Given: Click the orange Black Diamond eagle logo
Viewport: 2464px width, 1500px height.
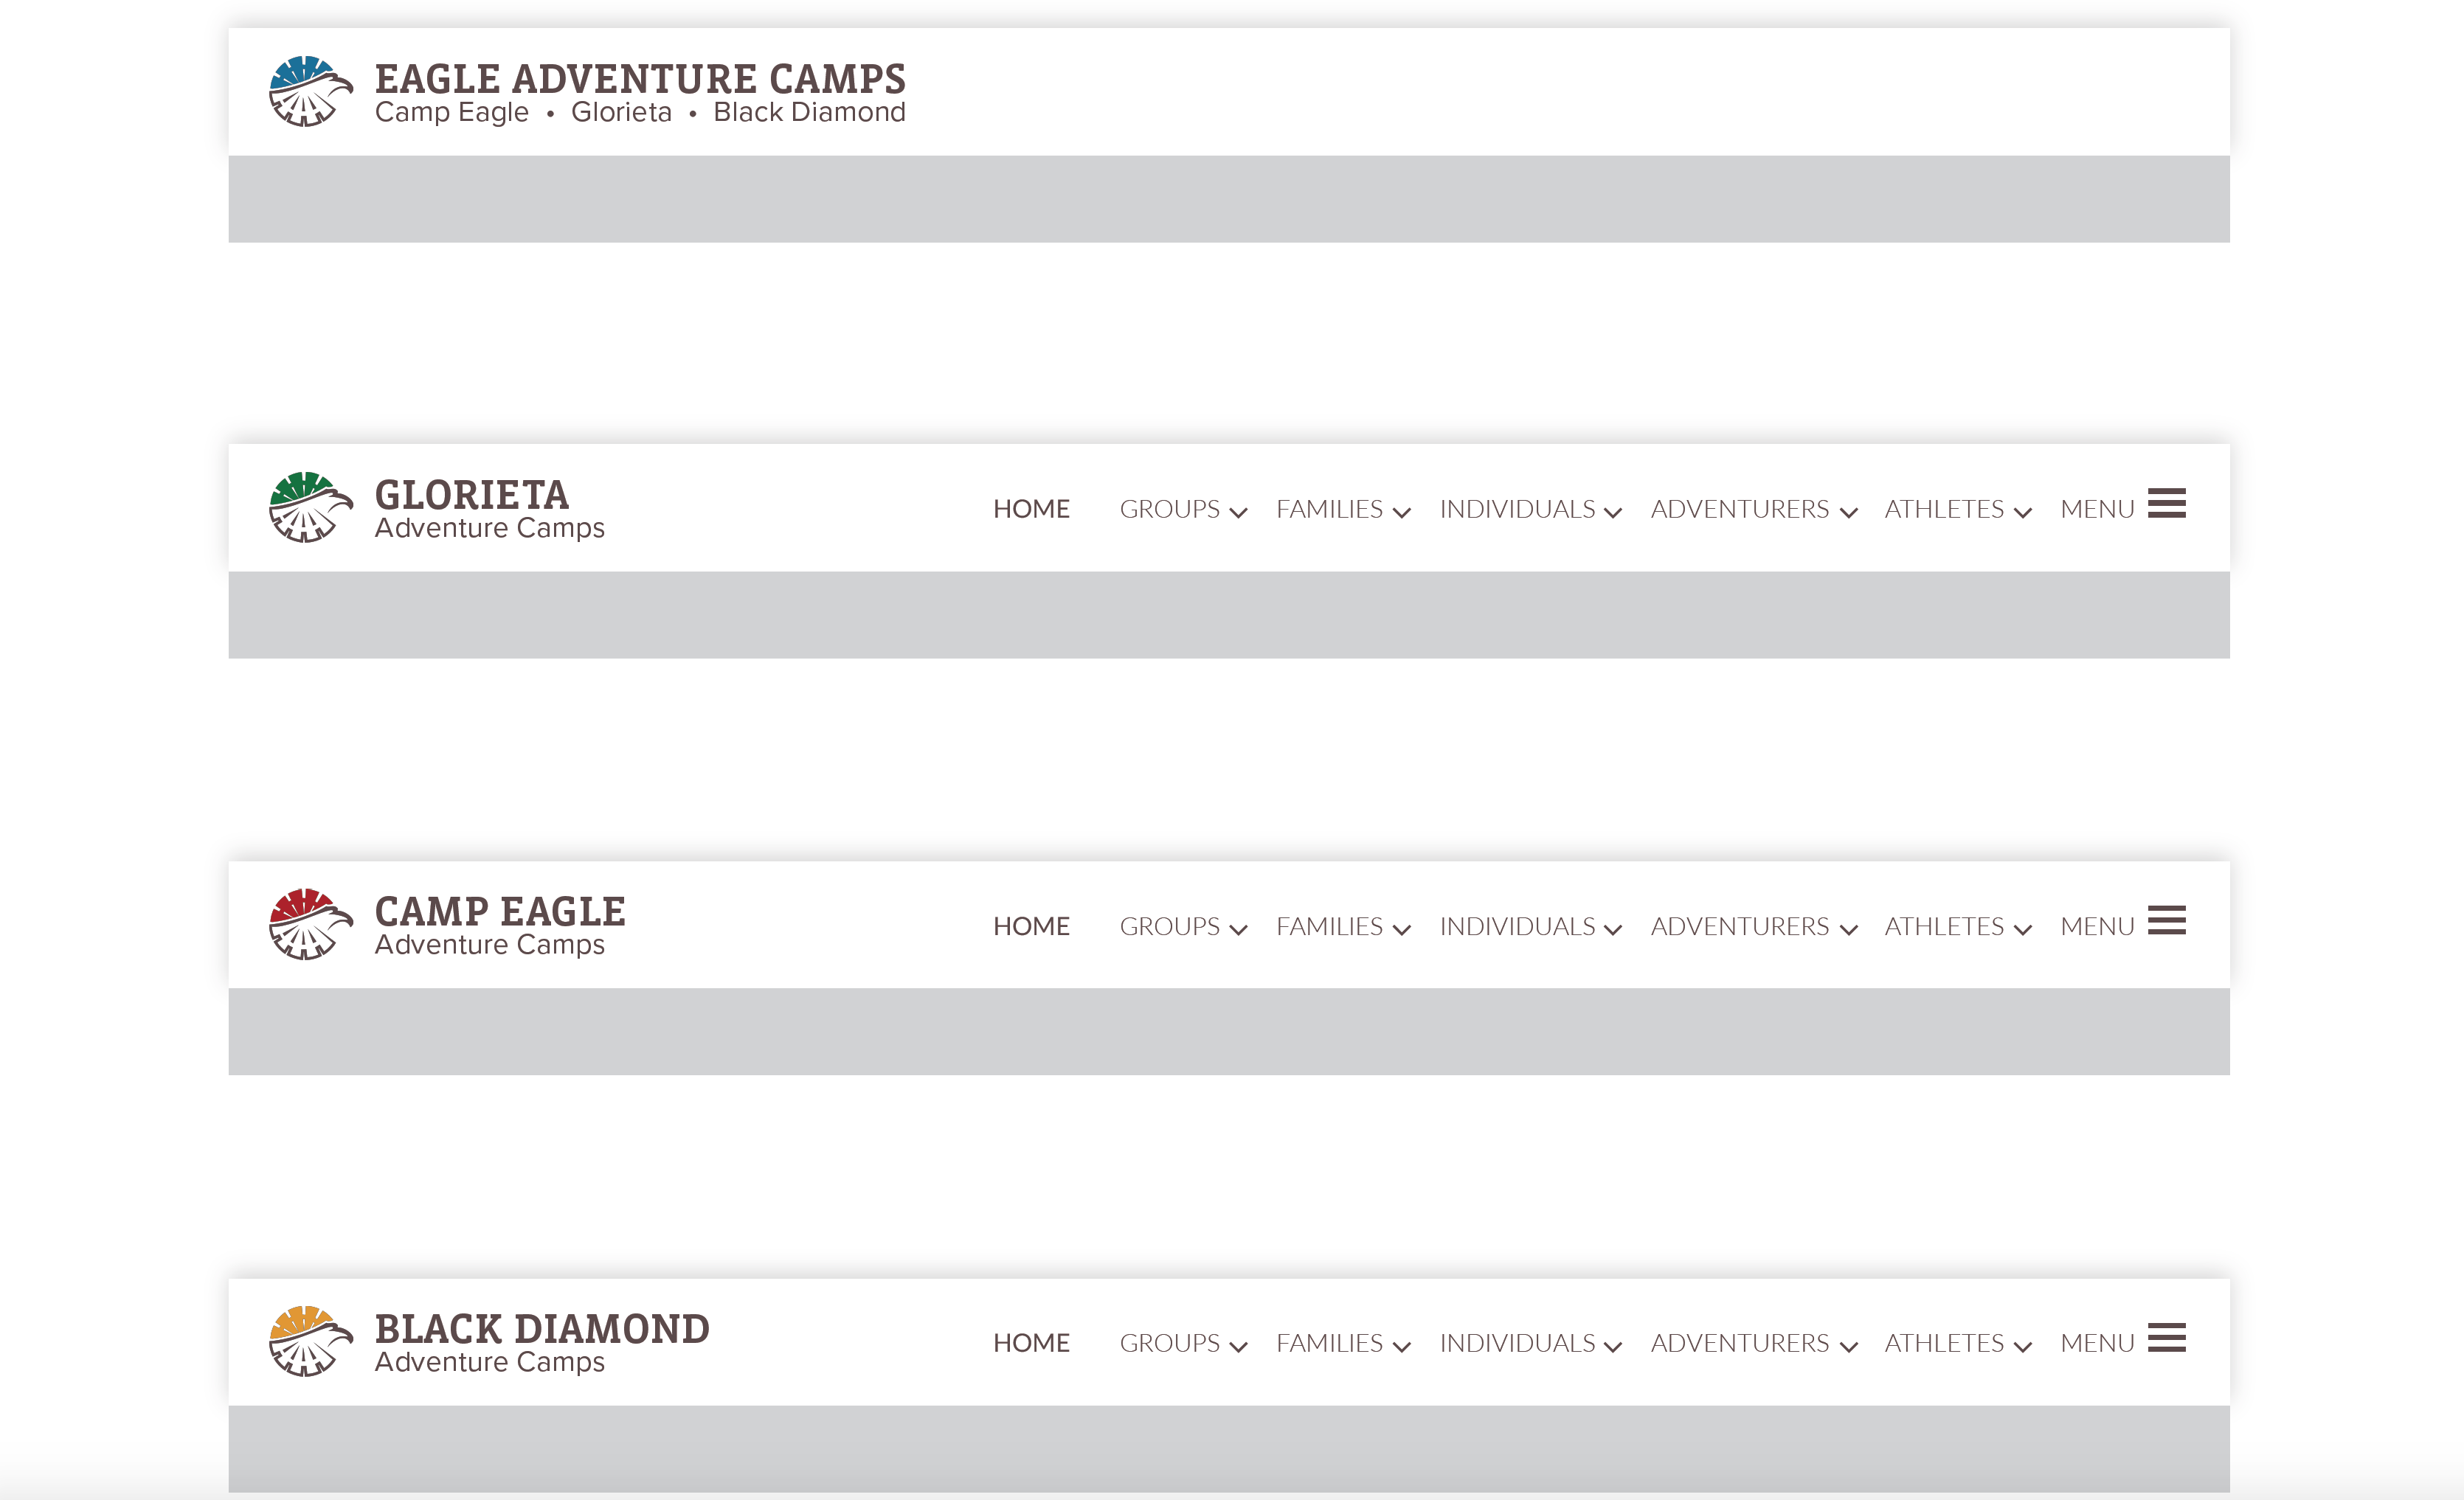Looking at the screenshot, I should point(310,1341).
